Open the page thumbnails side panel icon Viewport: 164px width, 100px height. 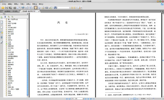pyautogui.click(x=2, y=22)
